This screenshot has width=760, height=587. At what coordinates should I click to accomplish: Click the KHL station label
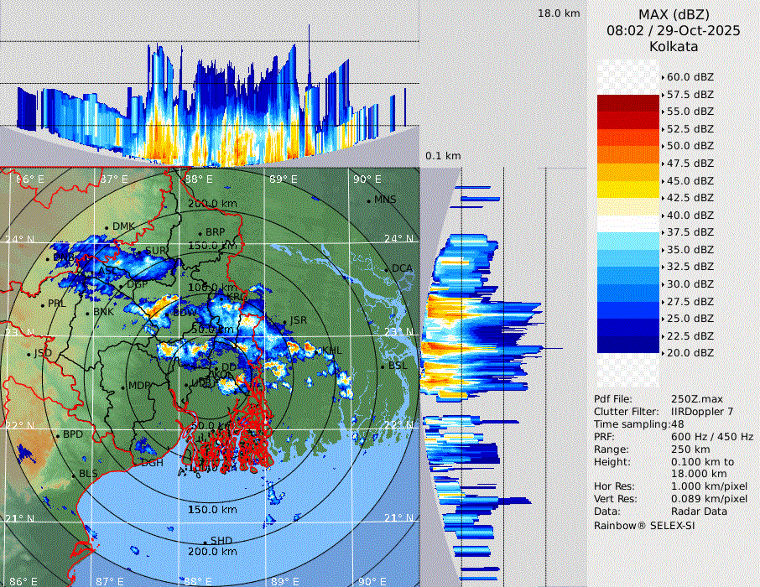tap(331, 351)
